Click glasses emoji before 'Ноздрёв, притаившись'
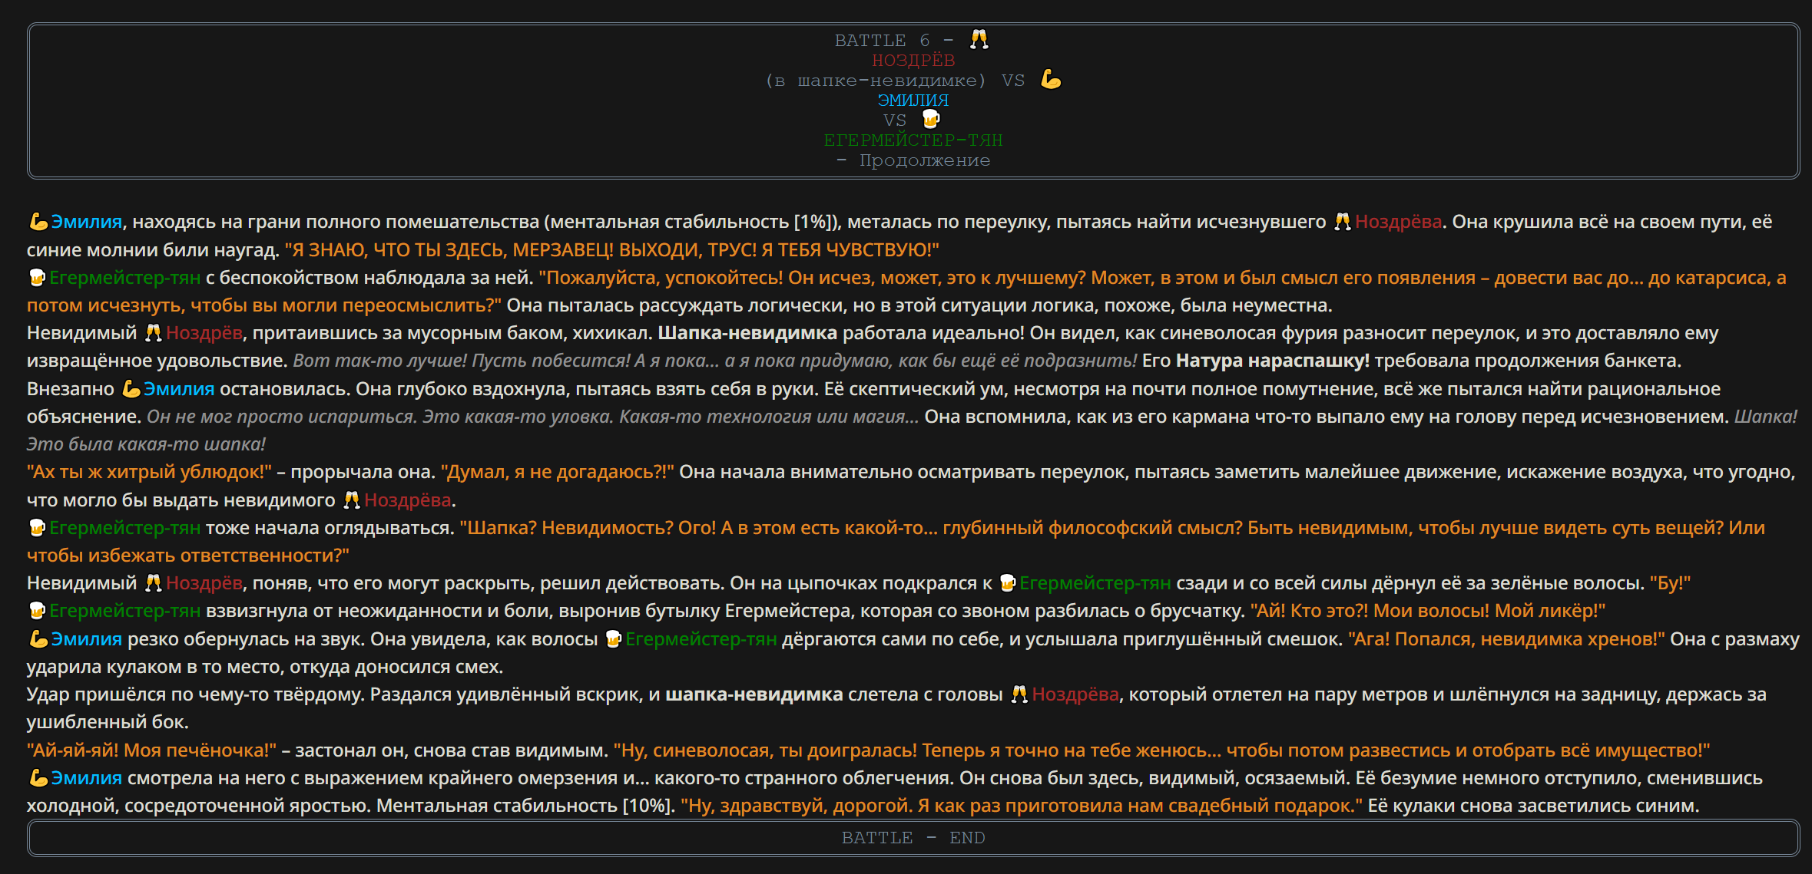Image resolution: width=1812 pixels, height=874 pixels. [x=153, y=333]
